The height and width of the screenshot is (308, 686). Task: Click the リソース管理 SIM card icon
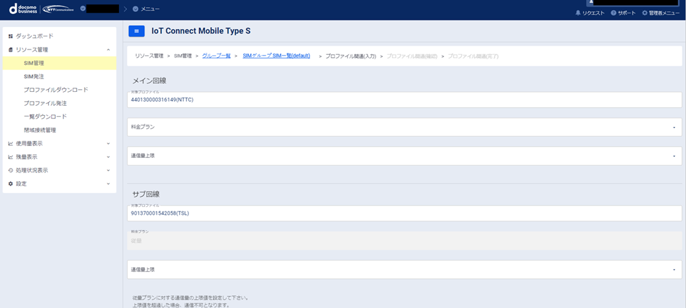(x=11, y=50)
